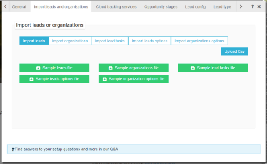Switch to the Lead type tab
Image resolution: width=267 pixels, height=164 pixels.
tap(222, 6)
